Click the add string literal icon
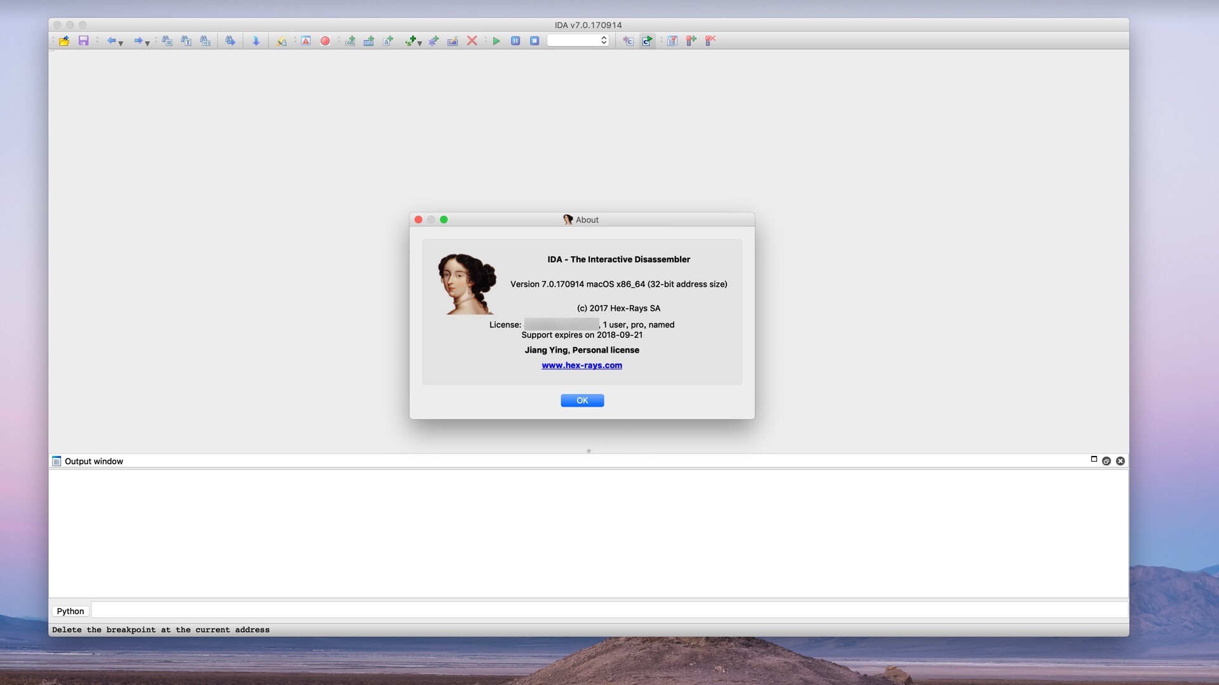The image size is (1219, 685). (388, 41)
